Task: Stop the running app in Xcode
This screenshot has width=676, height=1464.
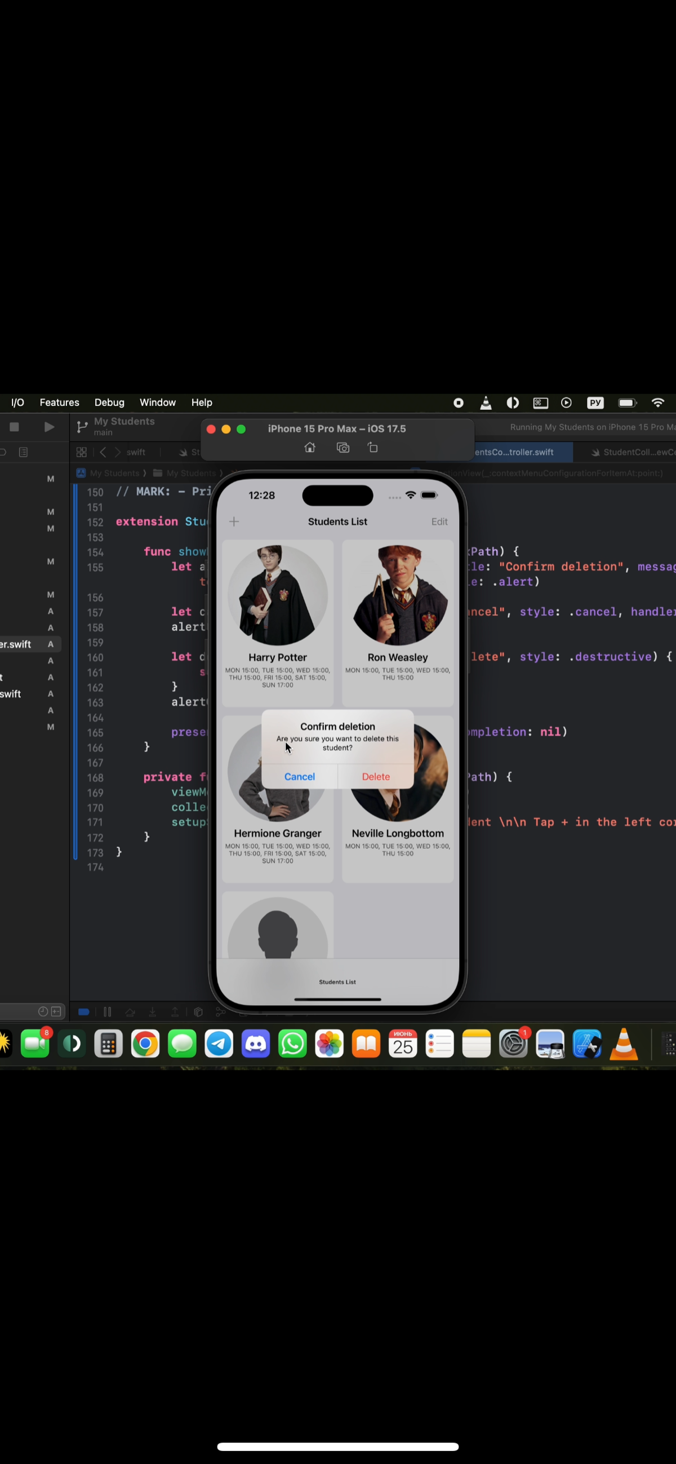Action: click(x=15, y=426)
